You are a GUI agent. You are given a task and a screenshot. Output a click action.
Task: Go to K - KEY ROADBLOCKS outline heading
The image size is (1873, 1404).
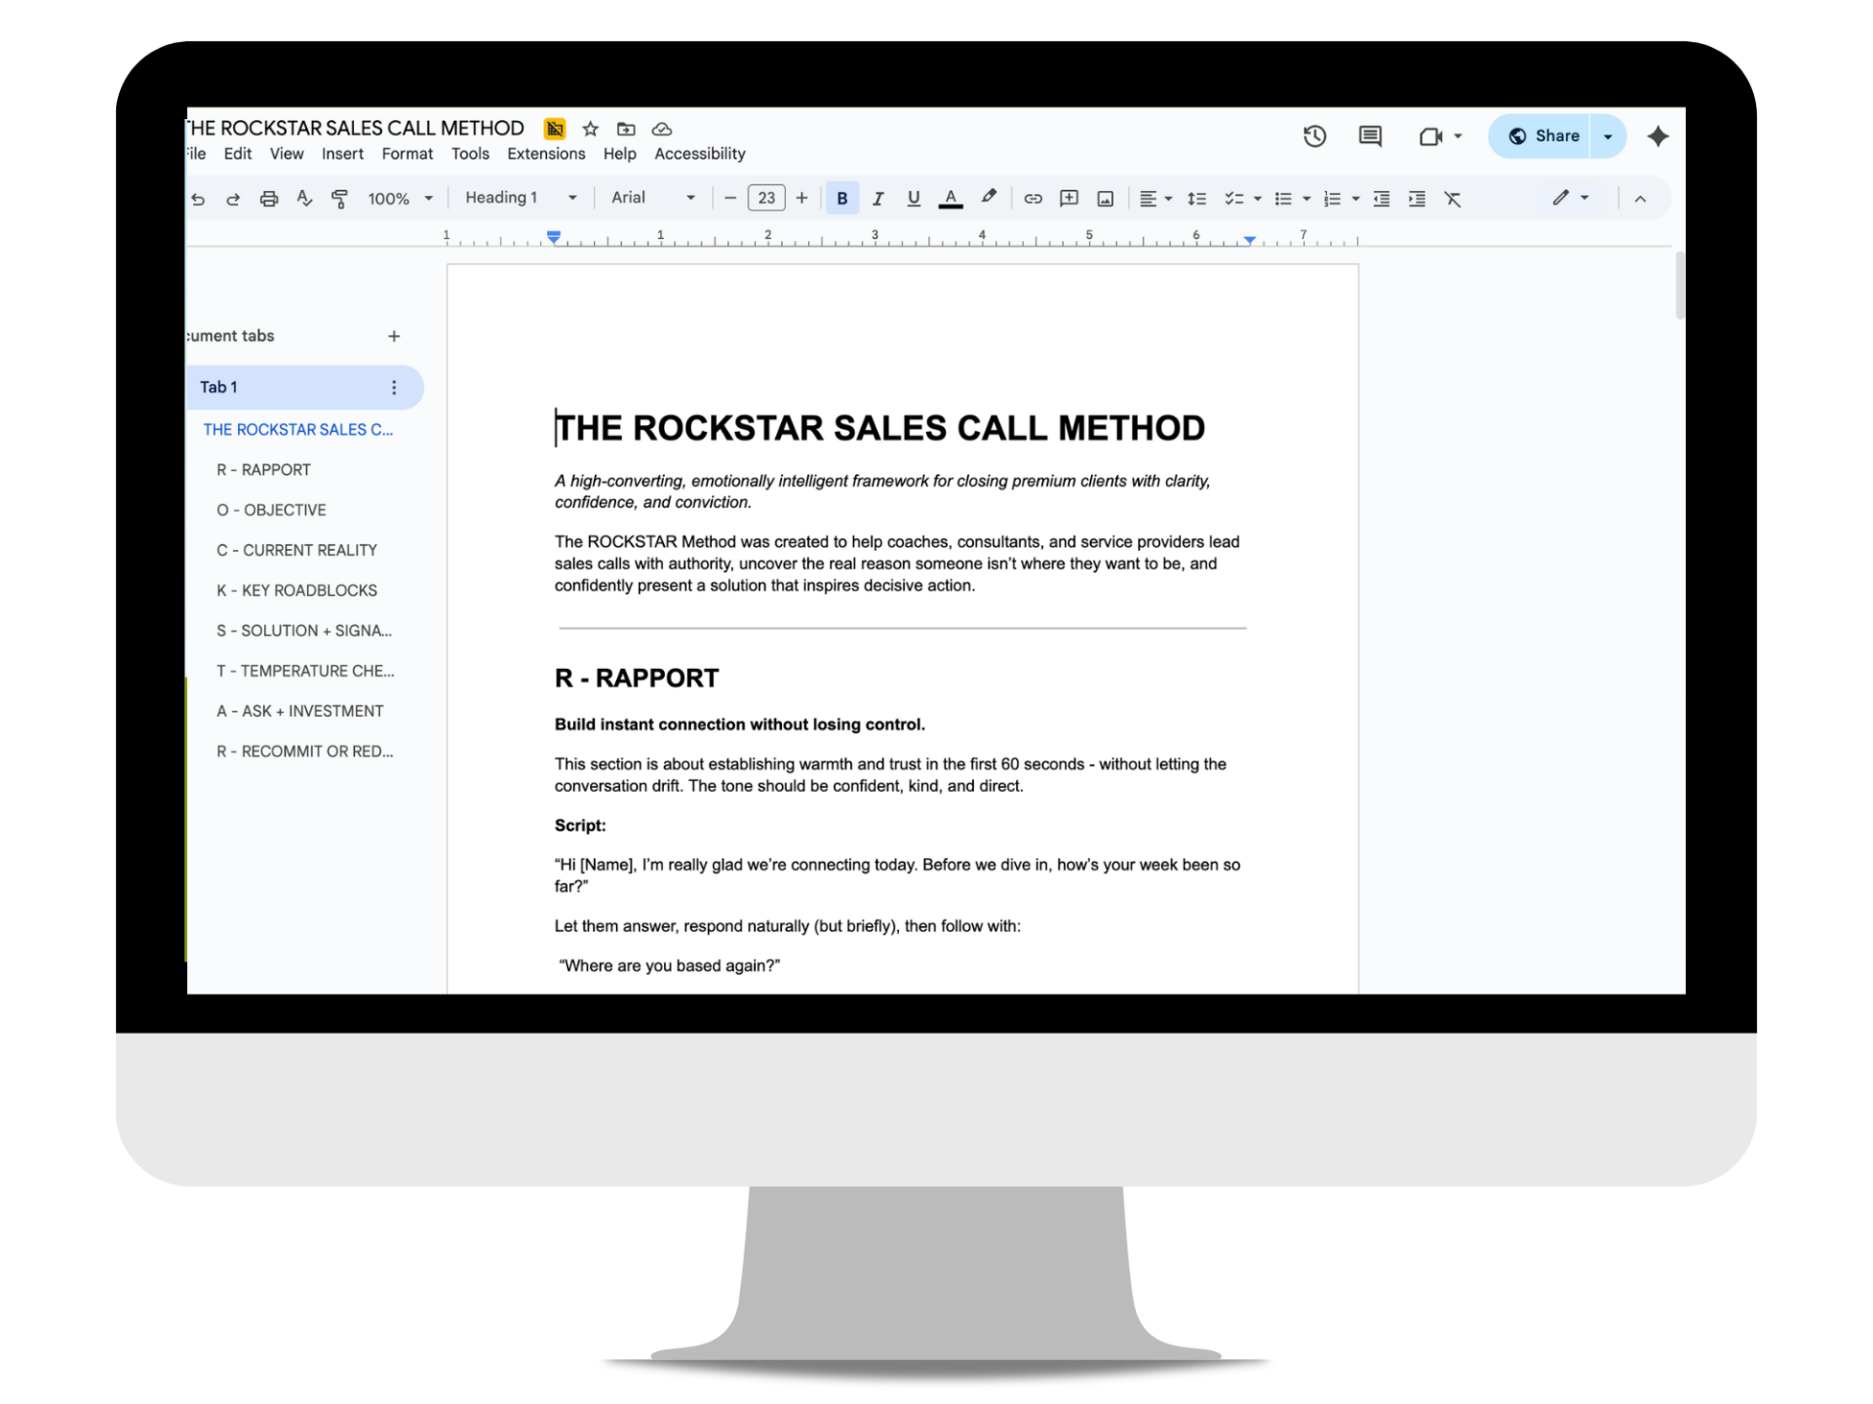coord(296,591)
